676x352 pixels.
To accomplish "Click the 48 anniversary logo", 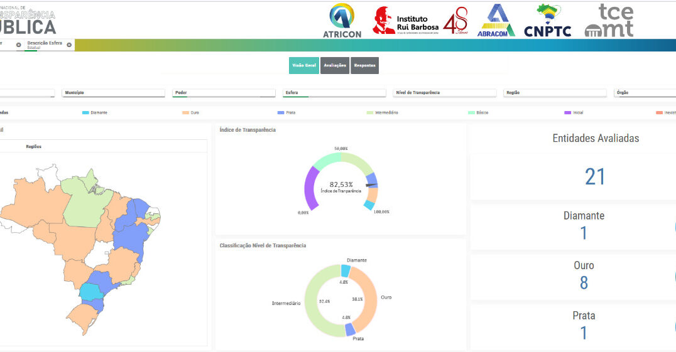I will pos(455,22).
